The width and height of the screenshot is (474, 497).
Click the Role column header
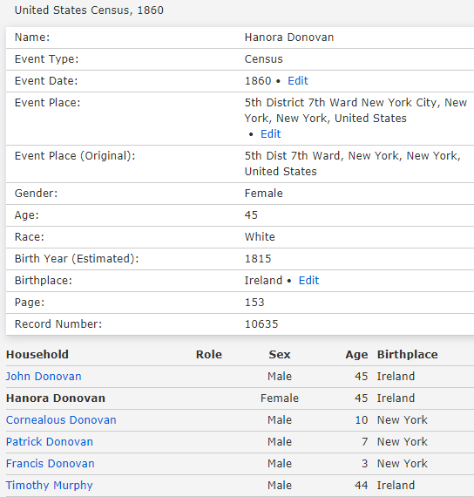(x=209, y=354)
